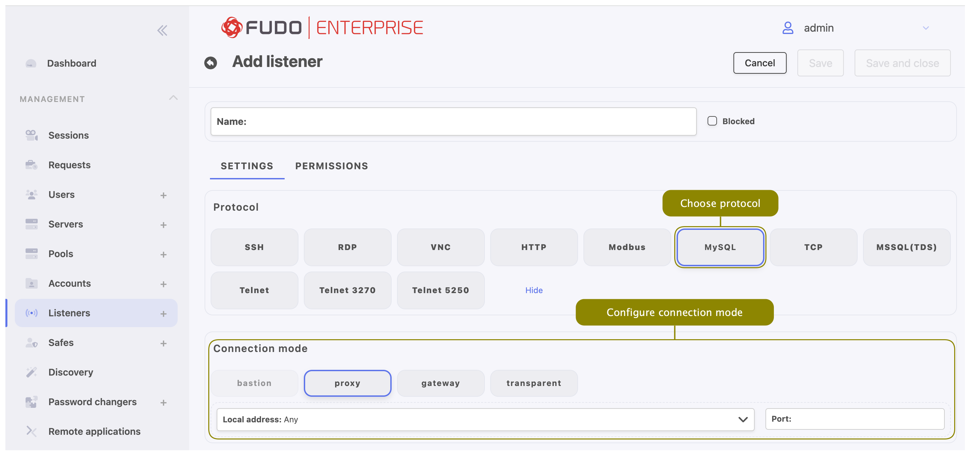Toggle the Blocked checkbox
This screenshot has height=458, width=970.
click(712, 121)
